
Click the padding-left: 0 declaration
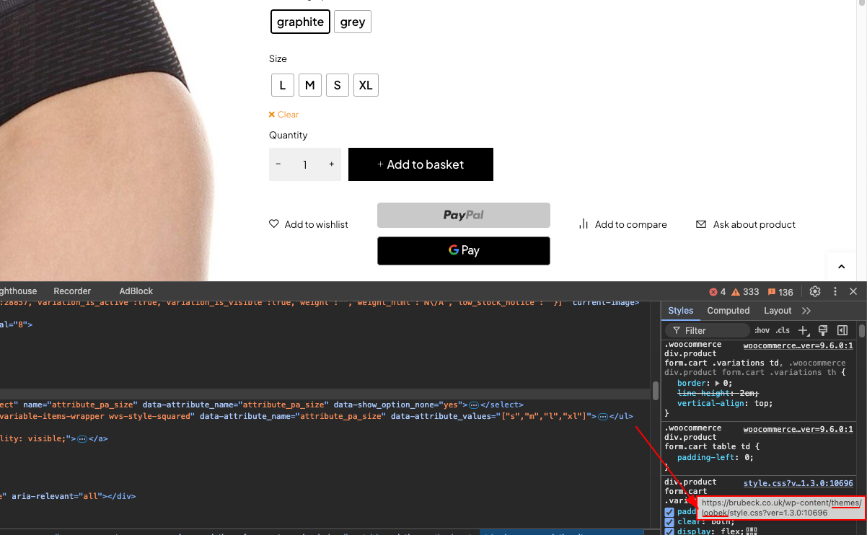(x=715, y=457)
